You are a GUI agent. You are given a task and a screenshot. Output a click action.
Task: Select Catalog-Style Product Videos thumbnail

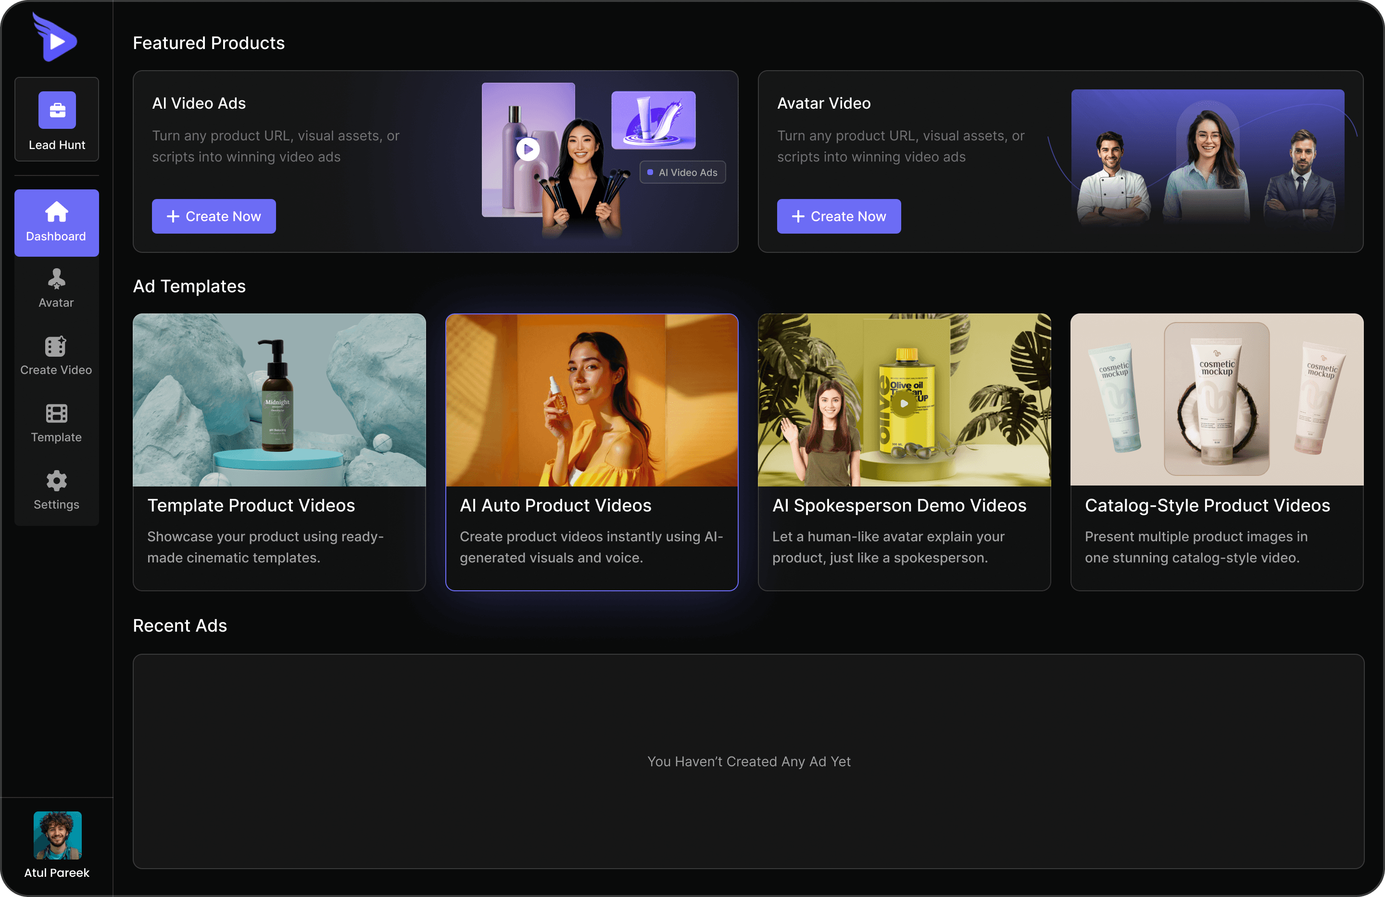(x=1216, y=400)
